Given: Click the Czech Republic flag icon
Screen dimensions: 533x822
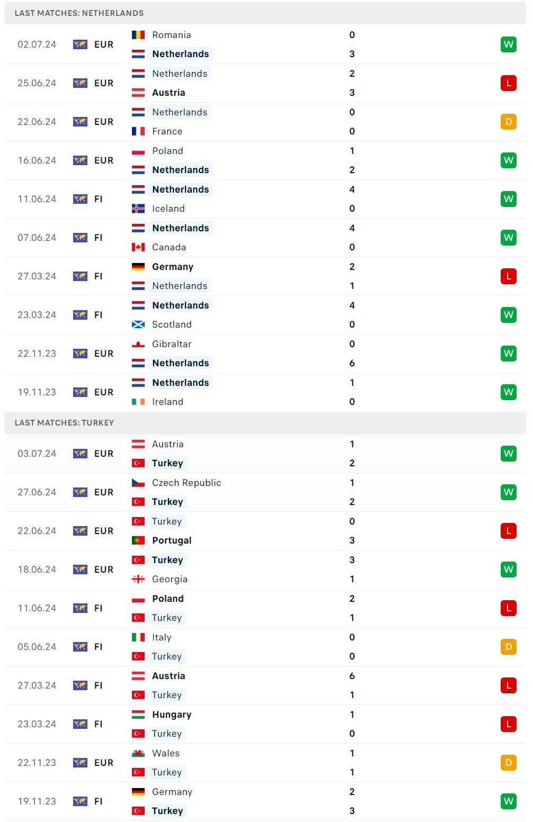Looking at the screenshot, I should (x=138, y=483).
